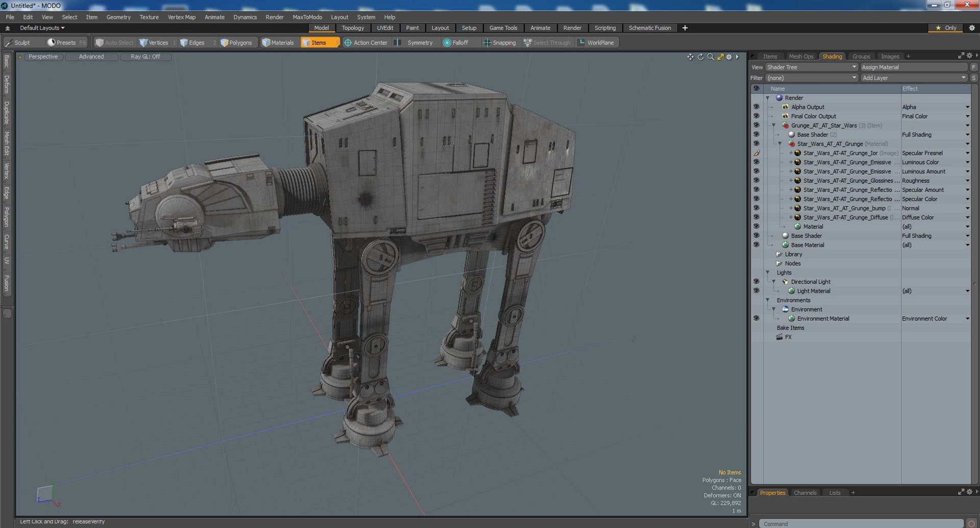This screenshot has height=528, width=980.
Task: Open WorkPlane options
Action: (x=596, y=43)
